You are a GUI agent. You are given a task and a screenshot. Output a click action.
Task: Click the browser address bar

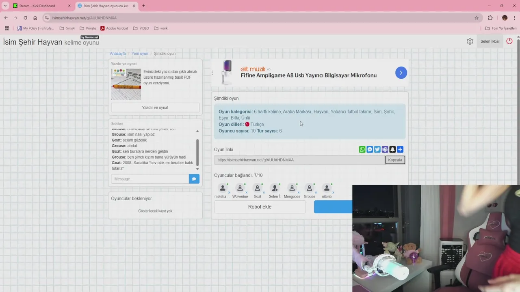(x=260, y=18)
